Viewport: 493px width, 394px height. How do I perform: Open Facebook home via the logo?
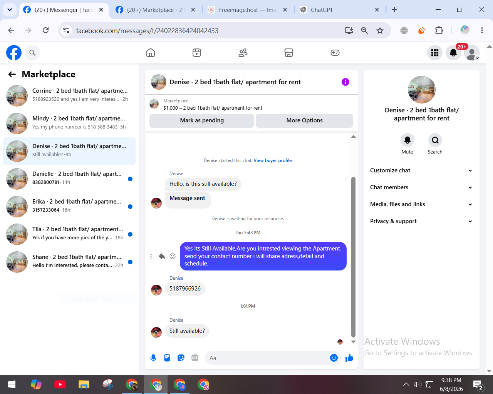(14, 53)
